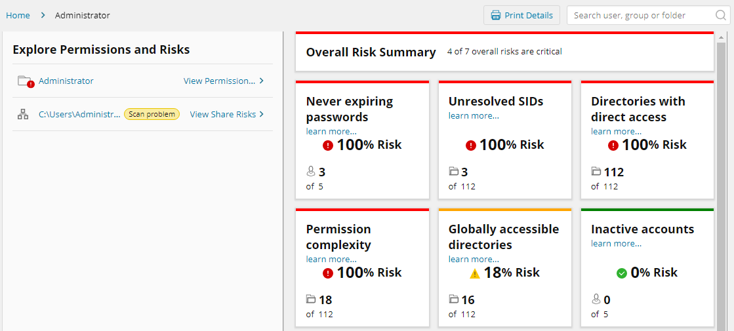This screenshot has width=734, height=331.
Task: Click the printer icon in Print Details
Action: click(496, 15)
